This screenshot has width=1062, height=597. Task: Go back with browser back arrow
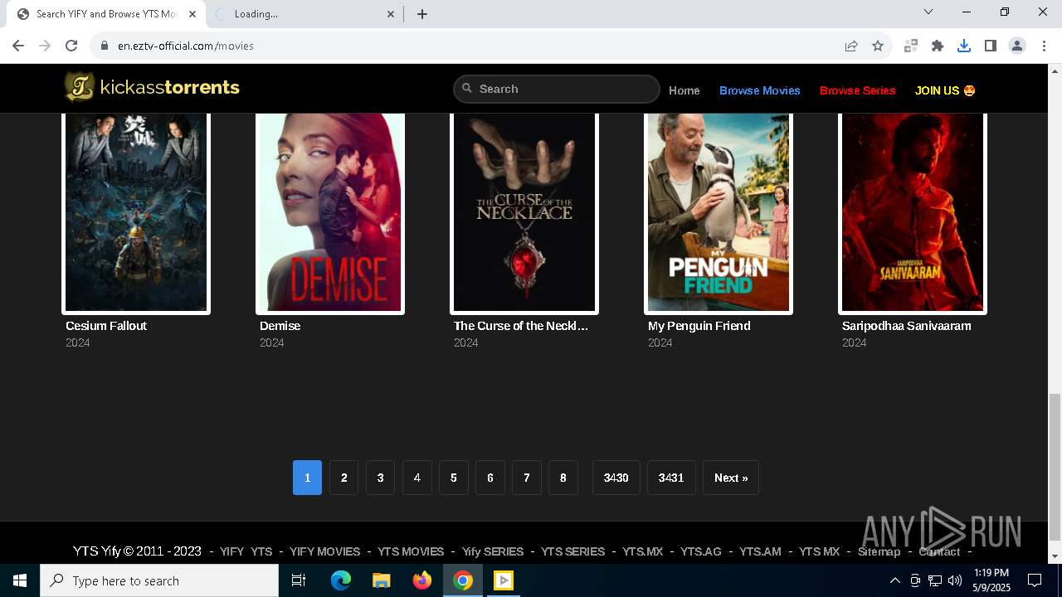pyautogui.click(x=18, y=46)
